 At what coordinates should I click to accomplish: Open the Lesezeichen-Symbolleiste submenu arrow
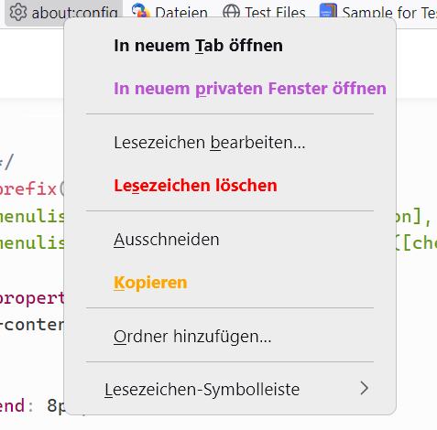tap(364, 388)
